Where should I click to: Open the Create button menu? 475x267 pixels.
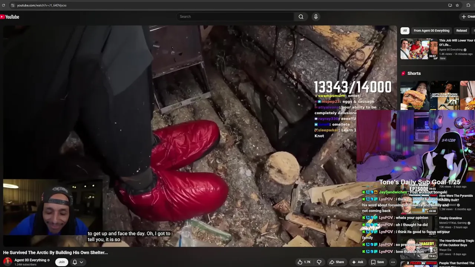point(468,17)
